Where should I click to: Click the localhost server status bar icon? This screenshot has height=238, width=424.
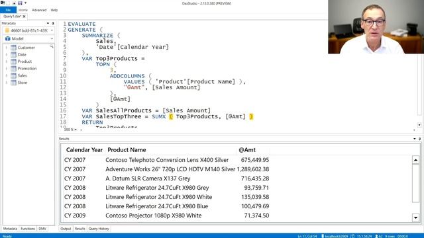click(323, 236)
